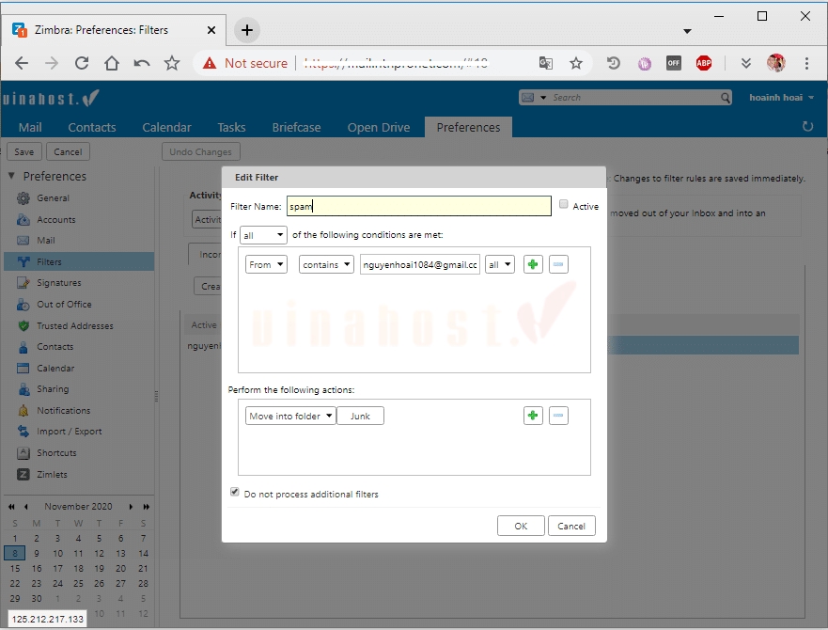Open the From field selector dropdown

click(266, 264)
